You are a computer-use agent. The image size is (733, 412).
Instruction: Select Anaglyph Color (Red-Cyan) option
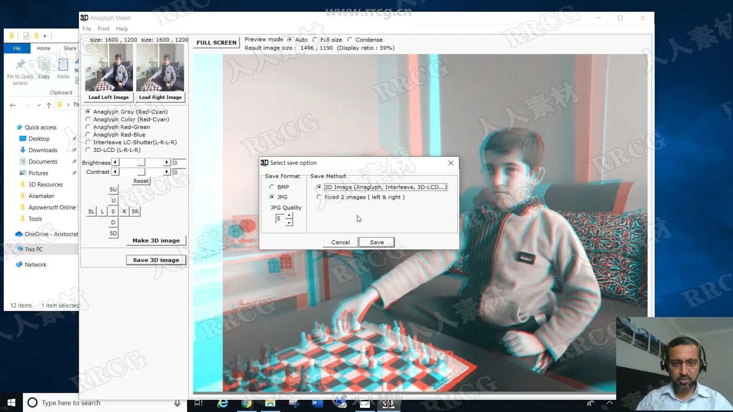pyautogui.click(x=88, y=119)
